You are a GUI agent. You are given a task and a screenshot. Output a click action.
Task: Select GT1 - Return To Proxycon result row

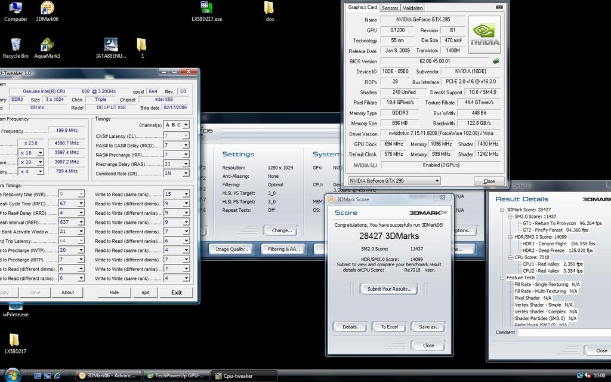click(x=562, y=223)
